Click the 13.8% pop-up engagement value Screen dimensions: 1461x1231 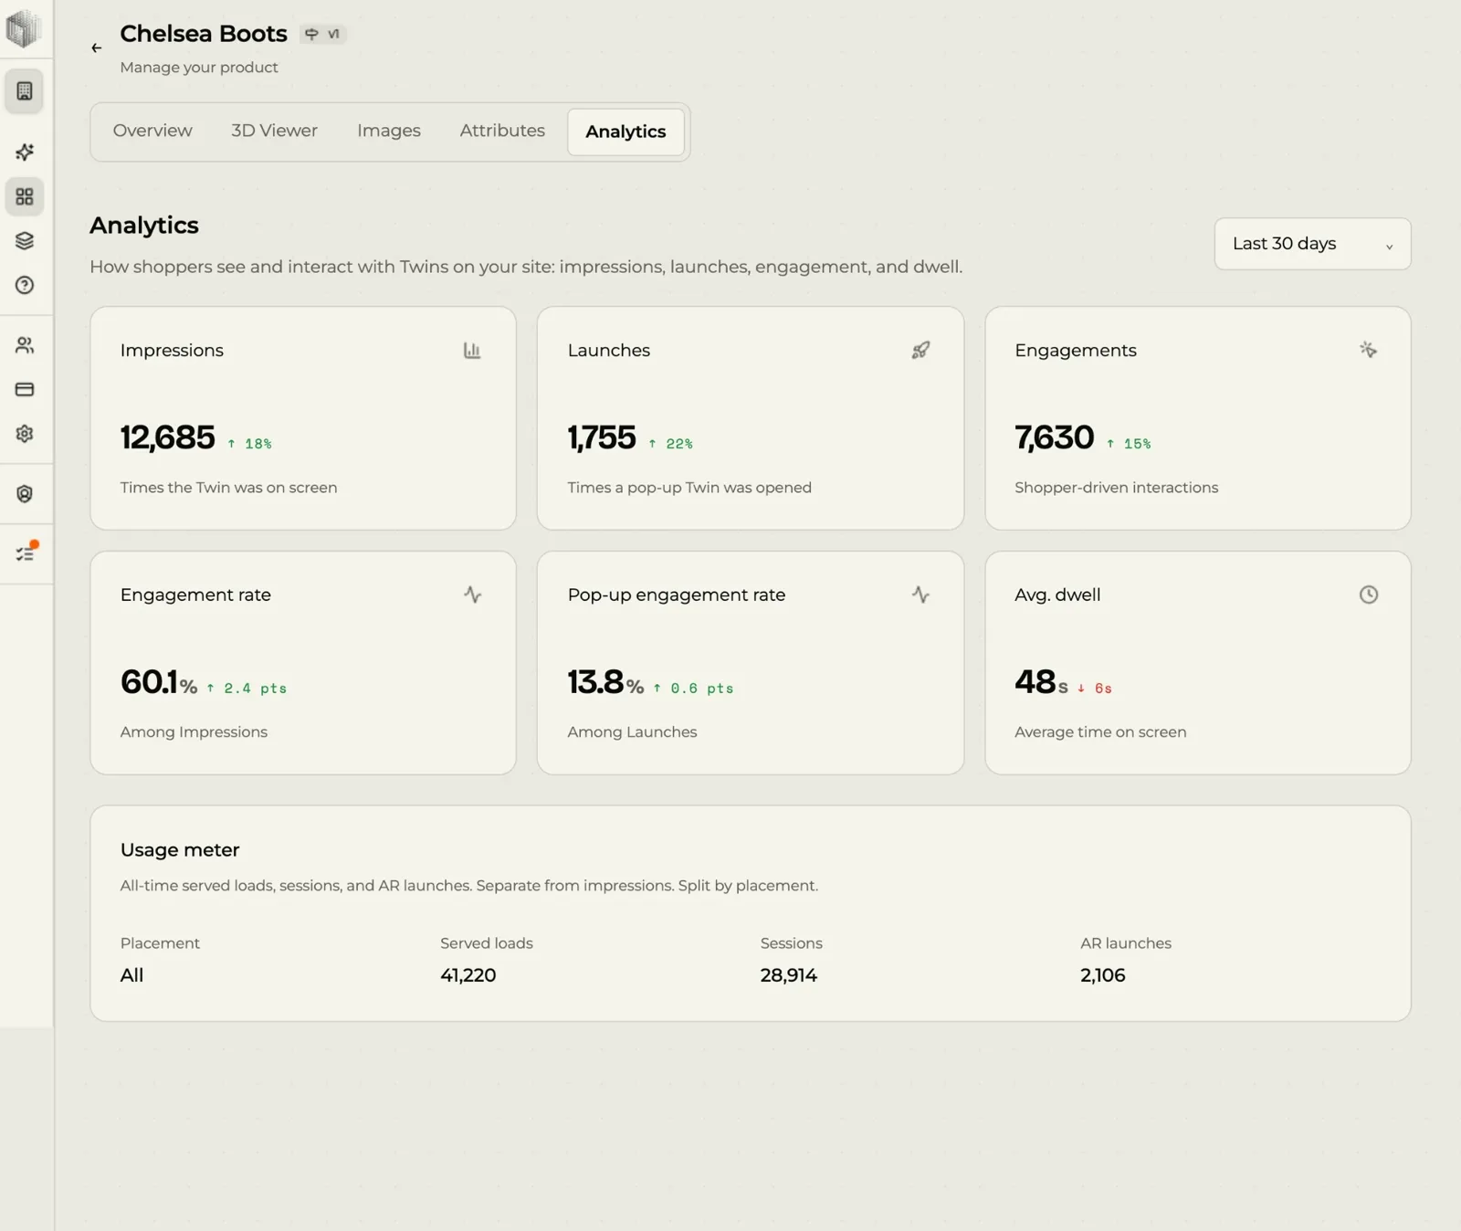tap(605, 682)
